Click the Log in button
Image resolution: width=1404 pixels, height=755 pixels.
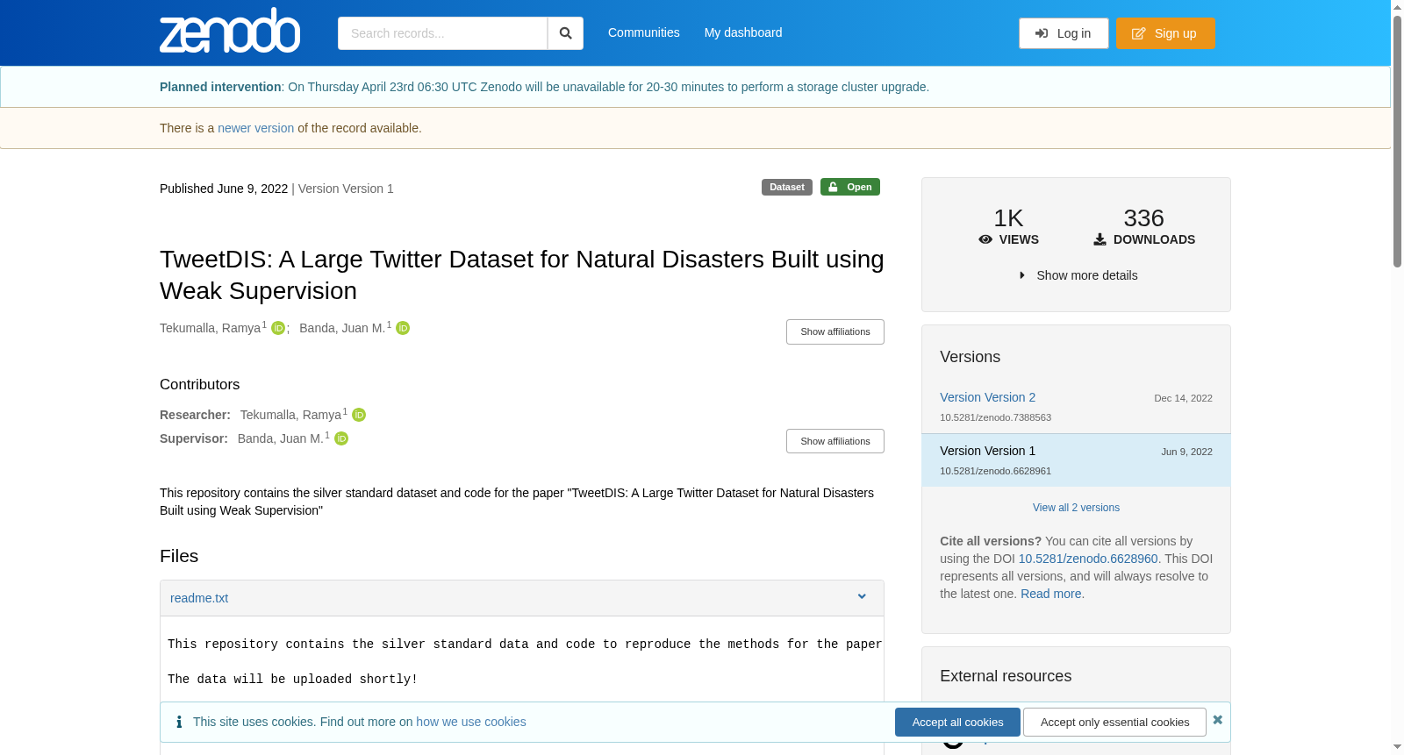[x=1064, y=33]
